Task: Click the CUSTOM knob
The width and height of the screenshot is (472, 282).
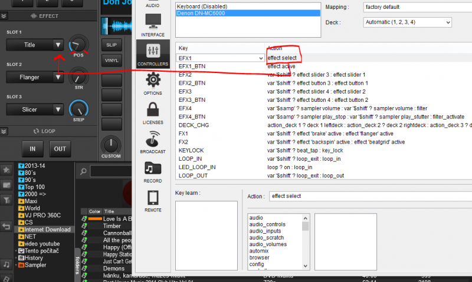Action: (111, 145)
